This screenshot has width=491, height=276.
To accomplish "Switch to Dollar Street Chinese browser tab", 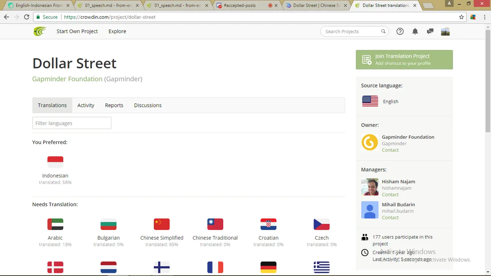I will click(316, 5).
